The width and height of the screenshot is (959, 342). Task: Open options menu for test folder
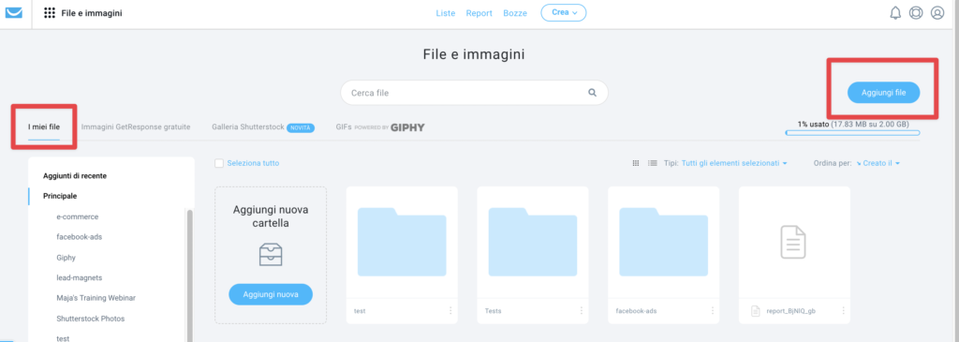450,311
